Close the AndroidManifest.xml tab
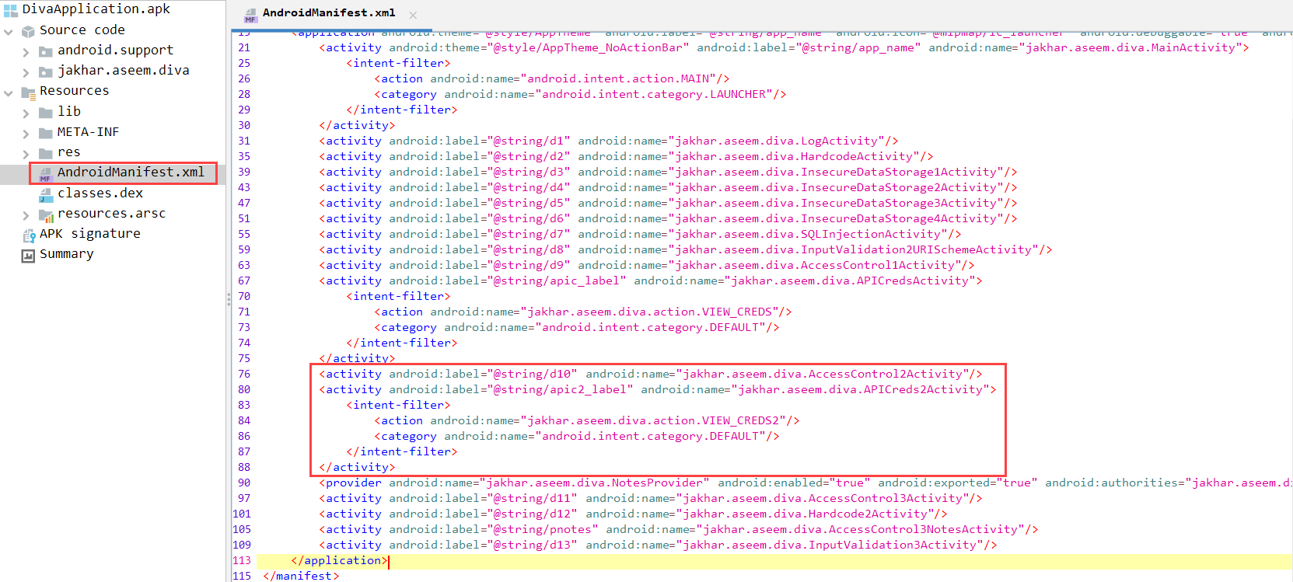This screenshot has width=1293, height=582. click(413, 15)
